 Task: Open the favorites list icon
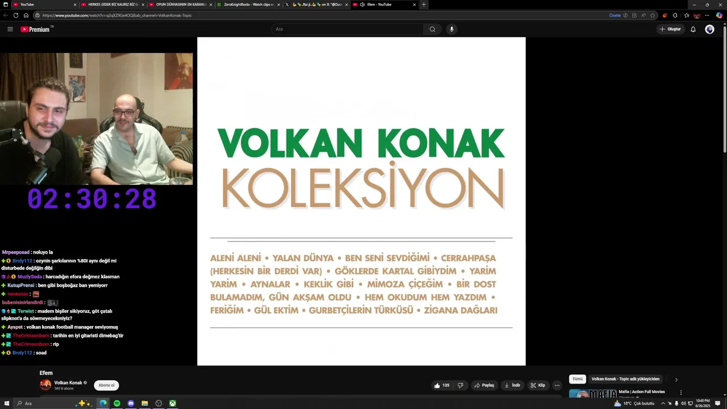(686, 15)
